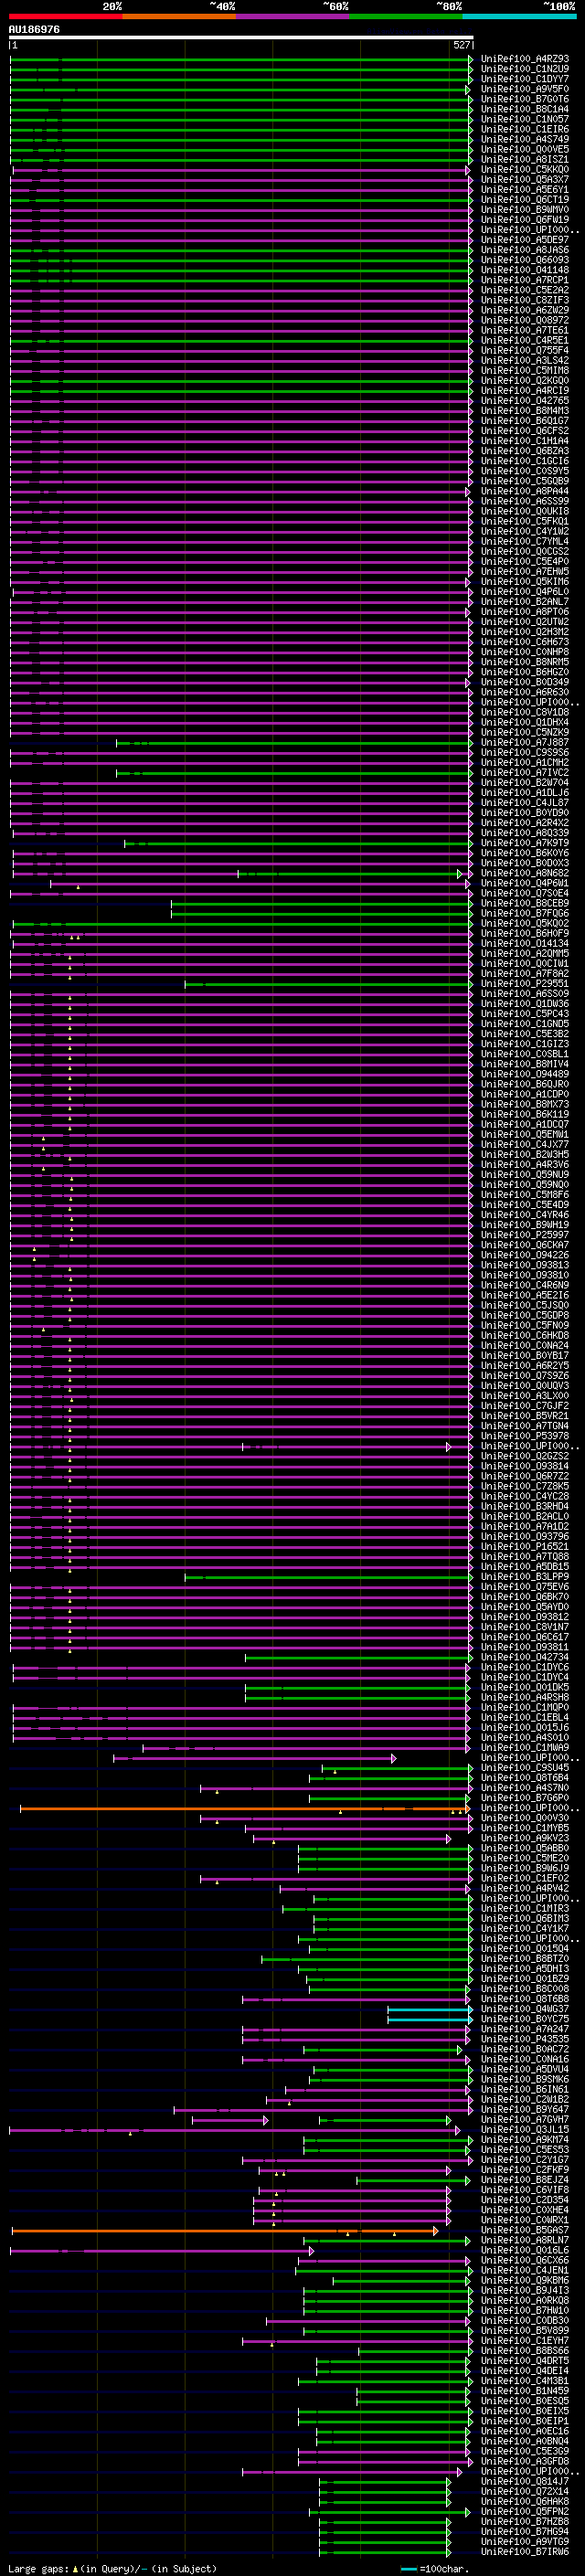Select hit label UniRef100_Q6CT19
Image resolution: width=585 pixels, height=2576 pixels.
[524, 200]
